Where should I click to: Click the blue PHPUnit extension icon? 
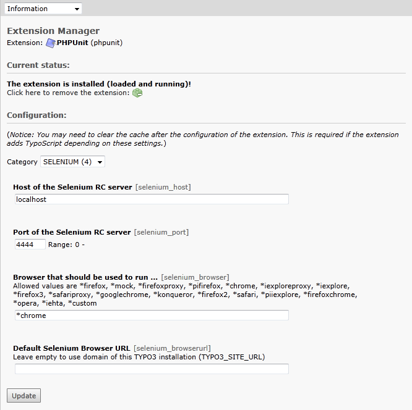51,43
